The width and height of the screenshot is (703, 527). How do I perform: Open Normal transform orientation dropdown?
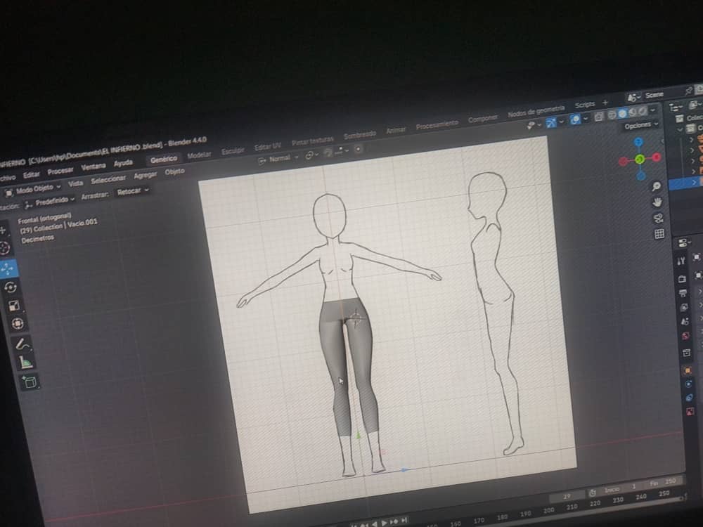(x=278, y=159)
